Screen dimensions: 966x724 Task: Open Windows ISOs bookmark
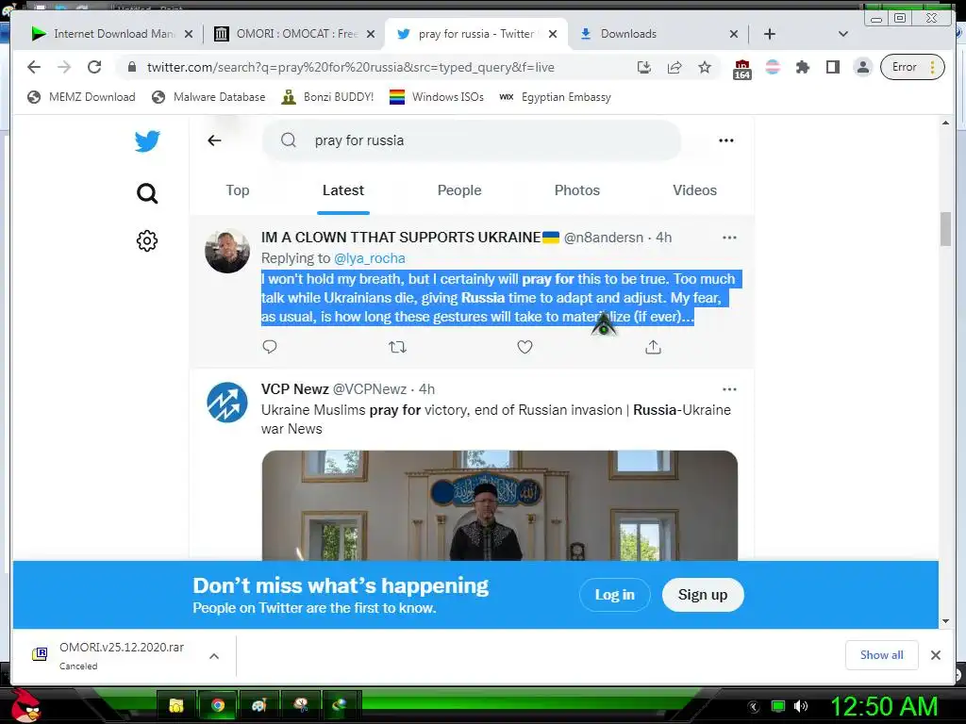(437, 97)
